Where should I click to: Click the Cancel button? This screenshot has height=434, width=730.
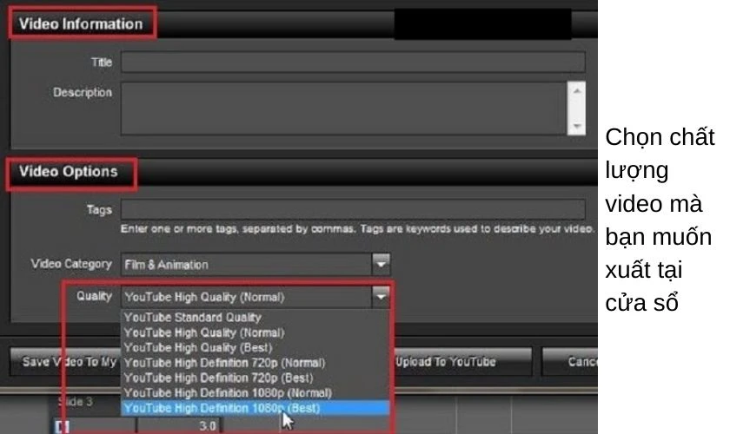tap(570, 361)
